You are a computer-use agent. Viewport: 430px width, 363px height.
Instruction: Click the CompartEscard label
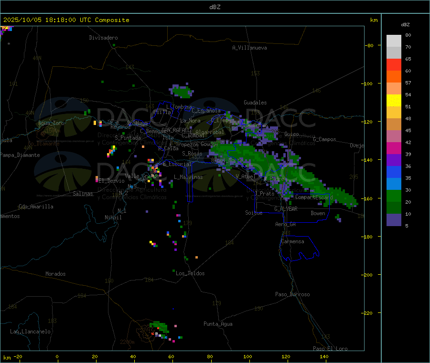point(314,197)
